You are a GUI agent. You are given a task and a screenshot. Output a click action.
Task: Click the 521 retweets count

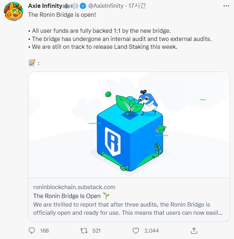(97, 230)
